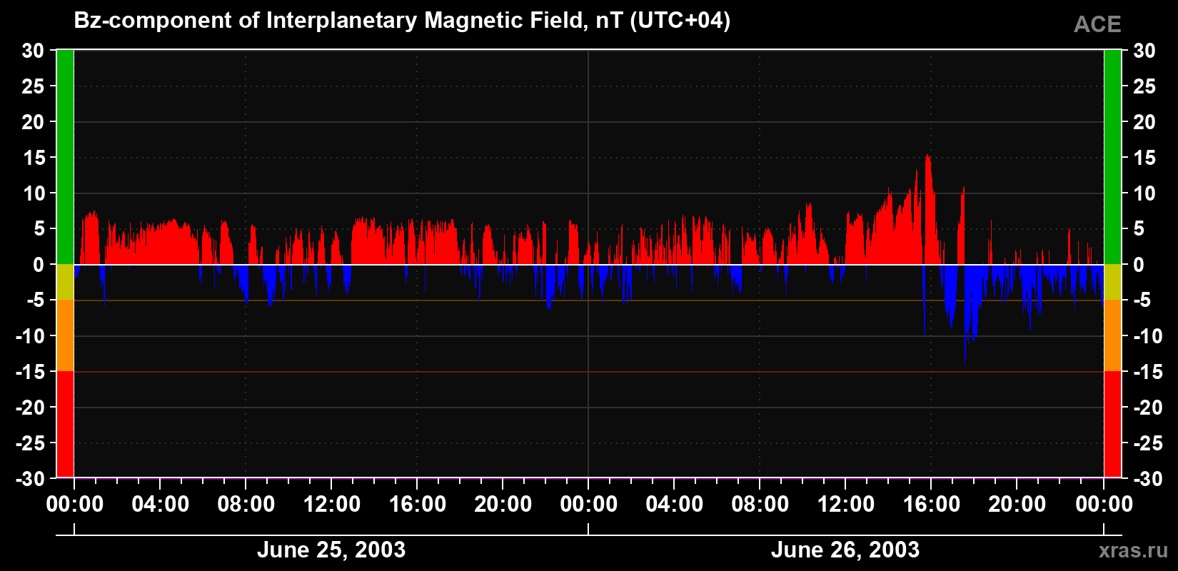Click the '0' label on the left axis
Image resolution: width=1178 pixels, height=571 pixels.
click(39, 265)
